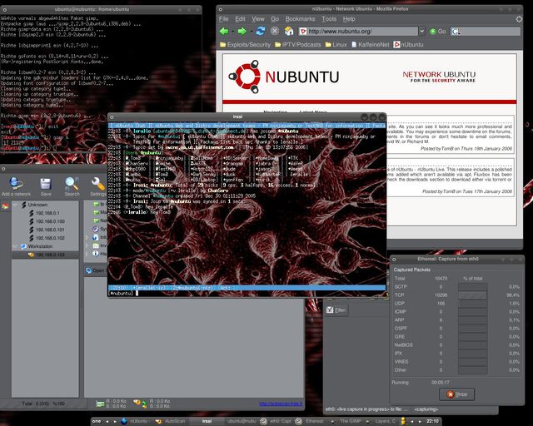
Task: Switch to The GIMP in the taskbar
Action: point(346,421)
